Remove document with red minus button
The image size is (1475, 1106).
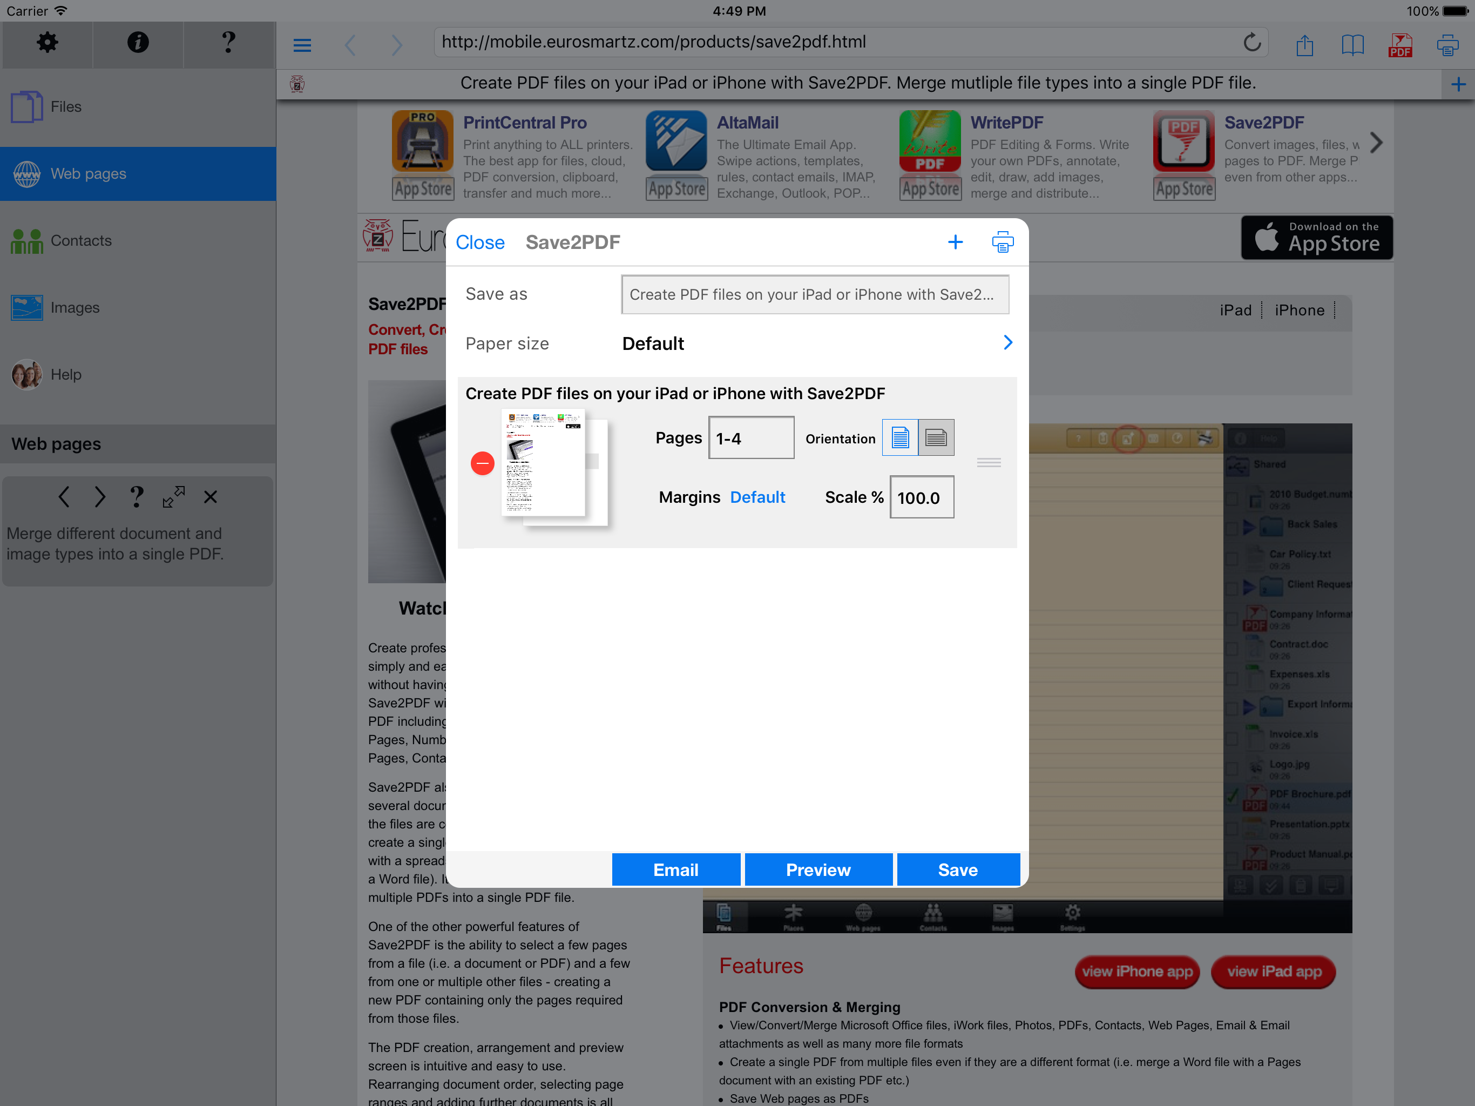click(x=482, y=463)
